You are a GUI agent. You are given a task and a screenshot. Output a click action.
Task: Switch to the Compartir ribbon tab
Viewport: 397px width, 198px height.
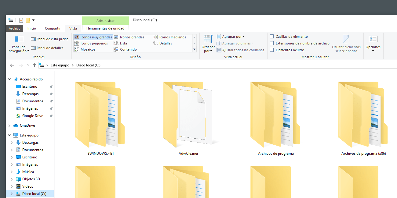(53, 28)
